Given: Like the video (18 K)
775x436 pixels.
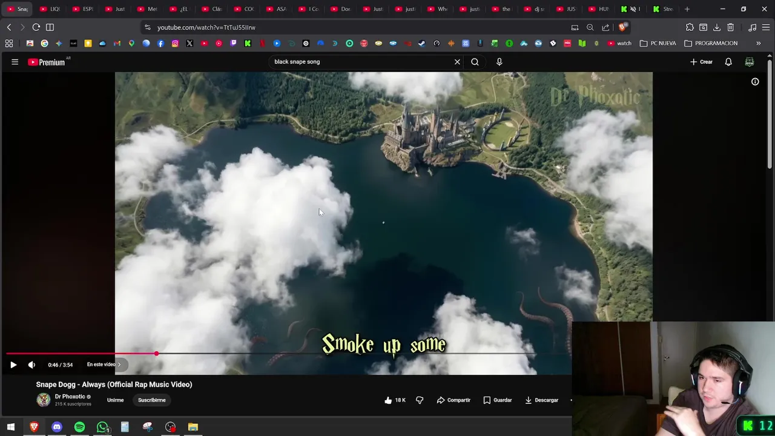Looking at the screenshot, I should tap(395, 400).
